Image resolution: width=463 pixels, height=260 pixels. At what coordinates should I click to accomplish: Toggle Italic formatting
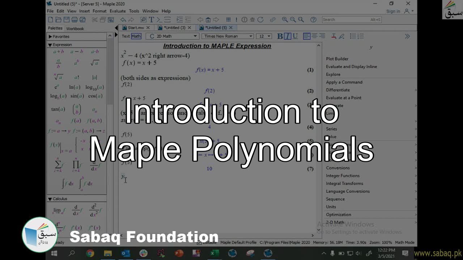tap(288, 36)
